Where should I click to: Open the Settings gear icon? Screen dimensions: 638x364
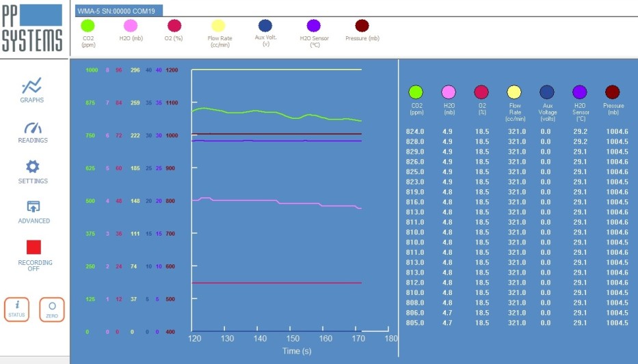pyautogui.click(x=33, y=167)
